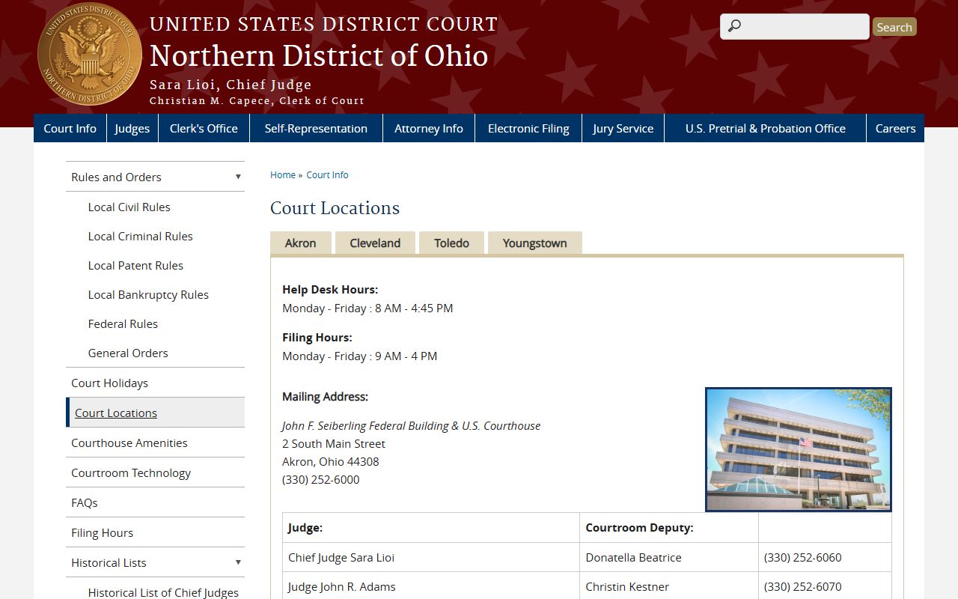
Task: Open the Jury Service menu
Action: [623, 128]
